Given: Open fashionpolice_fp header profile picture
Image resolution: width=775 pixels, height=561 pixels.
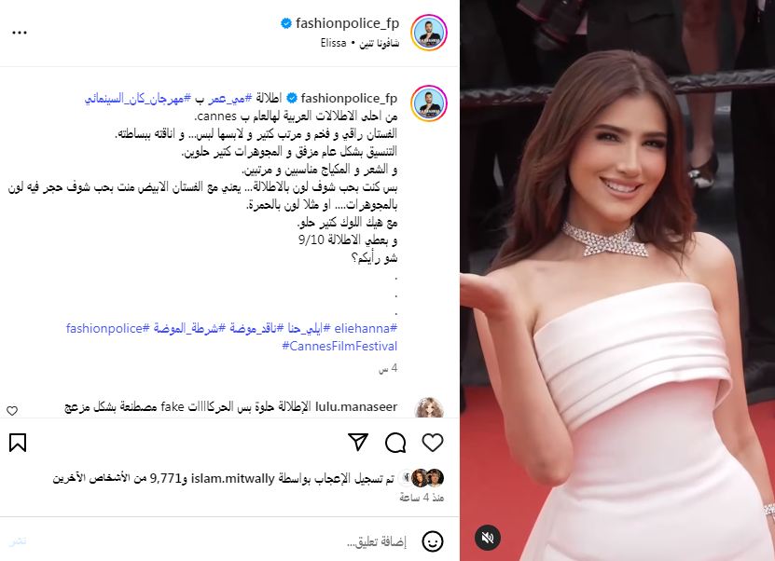Looking at the screenshot, I should 429,33.
